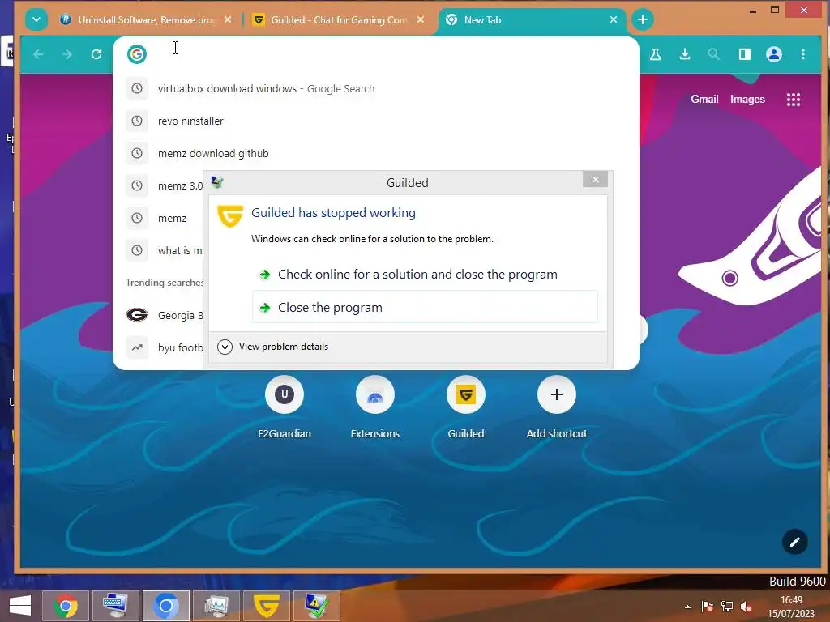The width and height of the screenshot is (830, 622).
Task: Open Images link
Action: [747, 100]
